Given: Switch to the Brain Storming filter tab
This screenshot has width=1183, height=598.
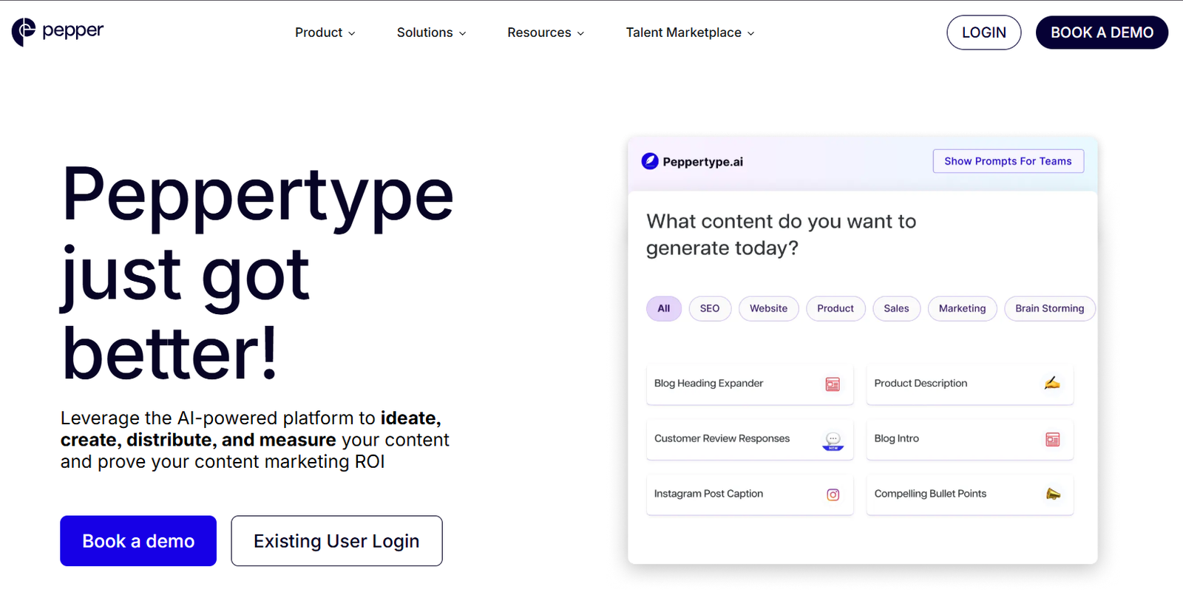Looking at the screenshot, I should coord(1048,308).
